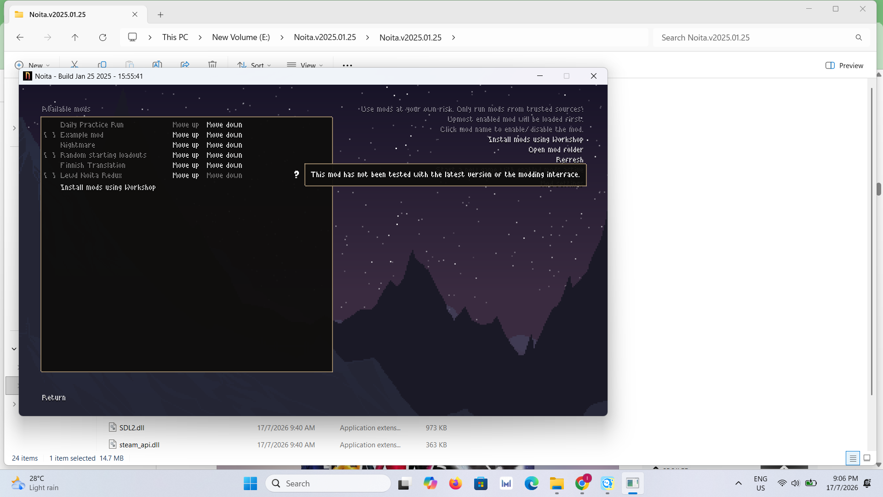The width and height of the screenshot is (883, 497).
Task: Expand the chevron after New Volume (E:) breadcrumb
Action: coord(282,37)
